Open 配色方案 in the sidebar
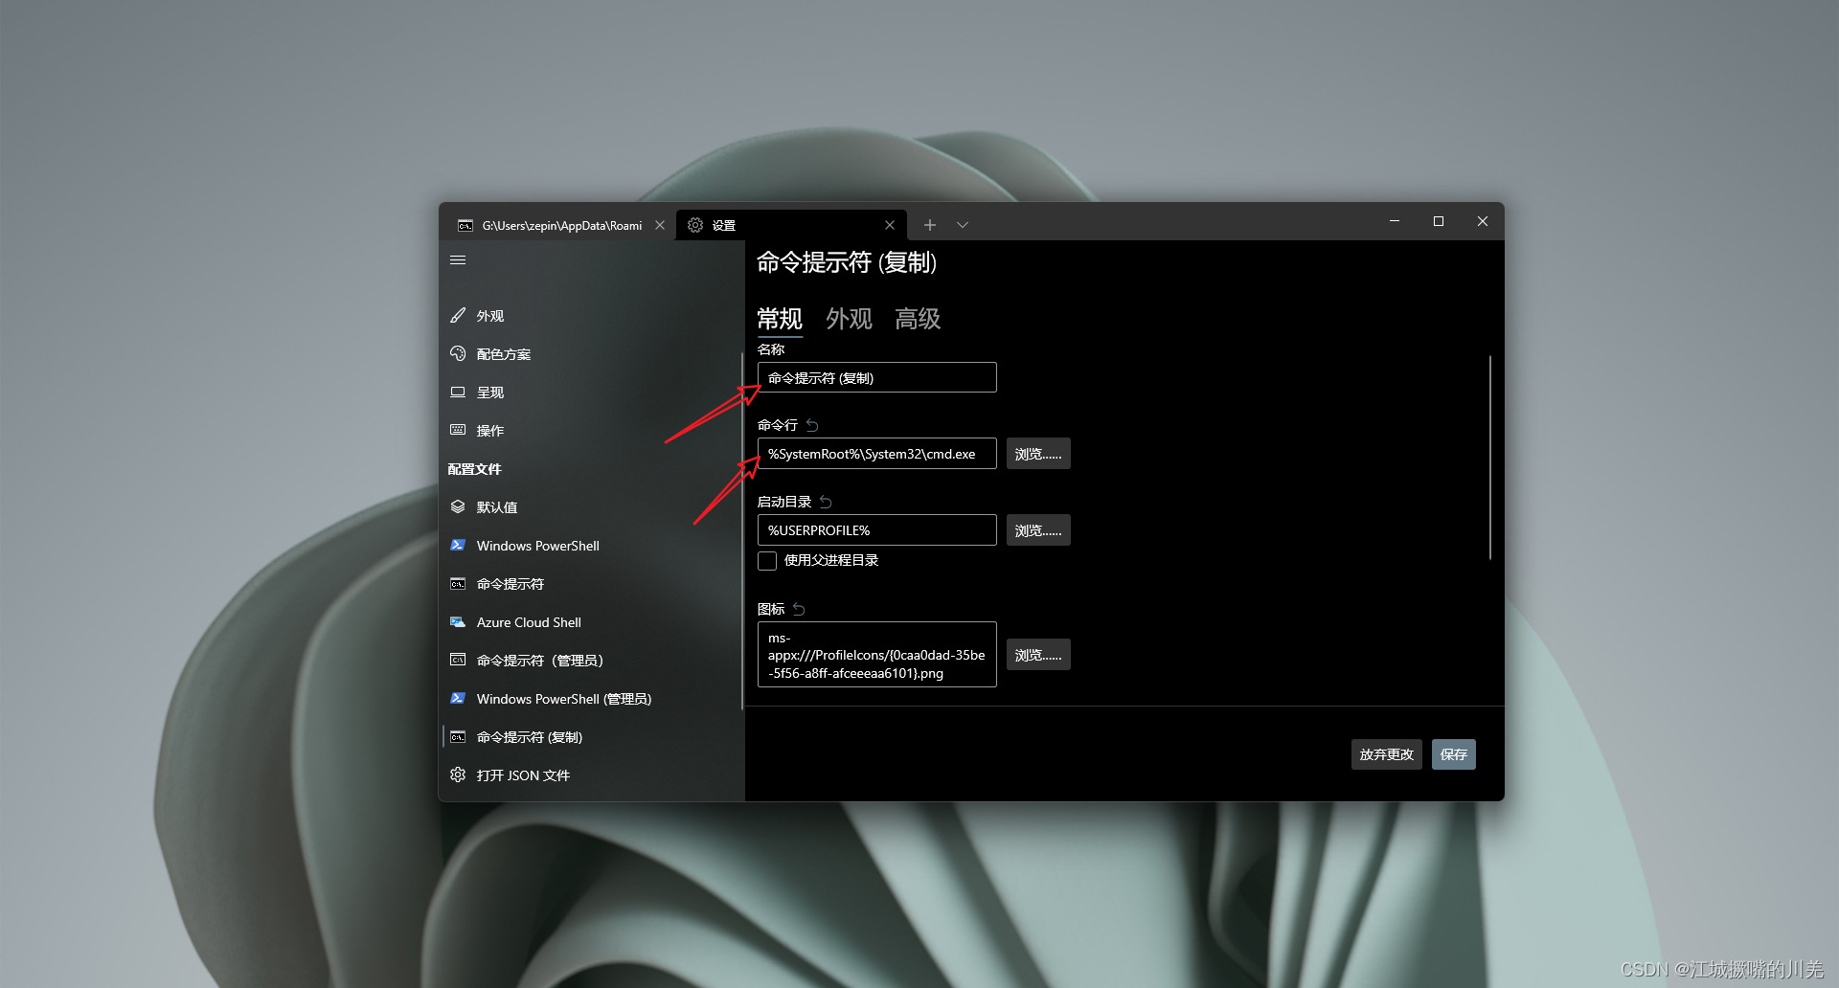Screen dimensions: 1839x988 tap(590, 354)
